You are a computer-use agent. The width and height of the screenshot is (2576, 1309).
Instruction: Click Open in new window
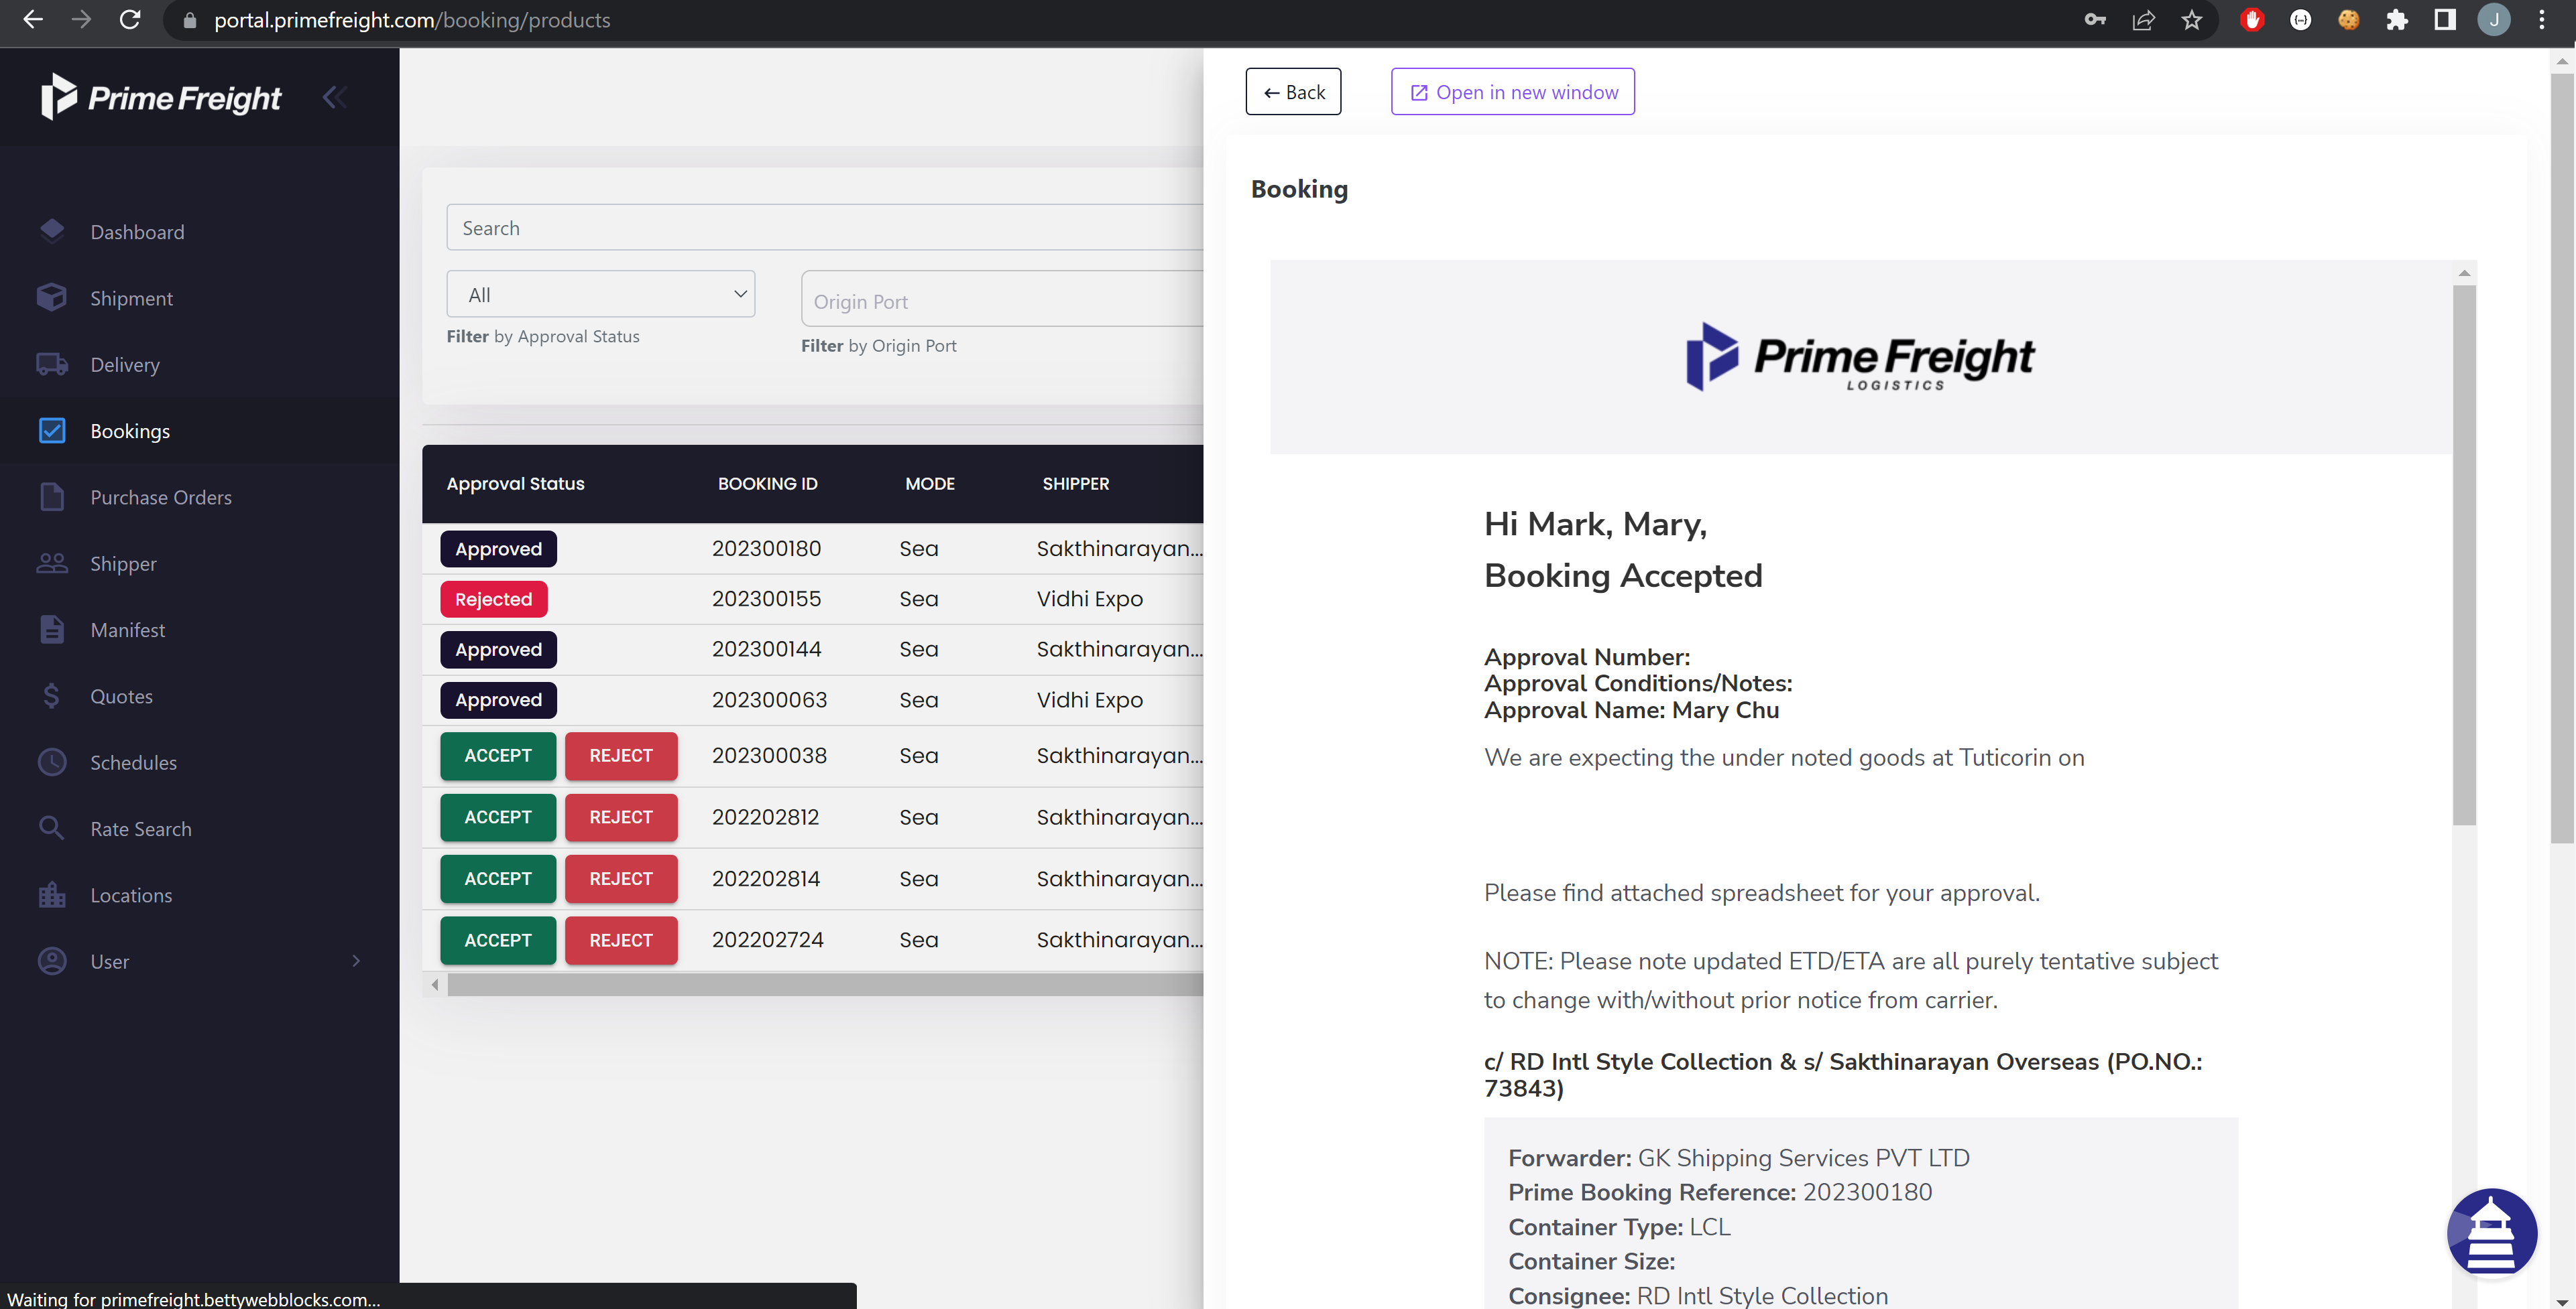[1512, 92]
